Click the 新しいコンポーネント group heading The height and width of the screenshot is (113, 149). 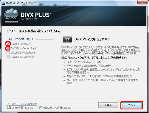[x=21, y=39]
